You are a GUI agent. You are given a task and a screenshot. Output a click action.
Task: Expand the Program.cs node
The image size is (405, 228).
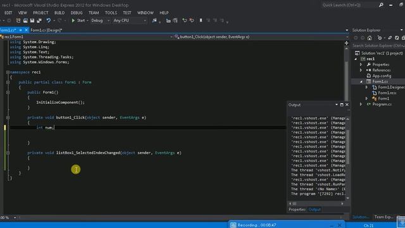tap(361, 104)
